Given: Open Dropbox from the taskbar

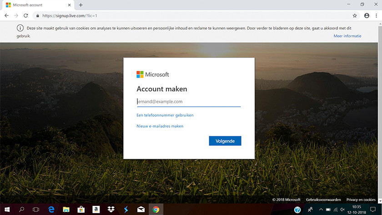Looking at the screenshot, I should pos(111,210).
